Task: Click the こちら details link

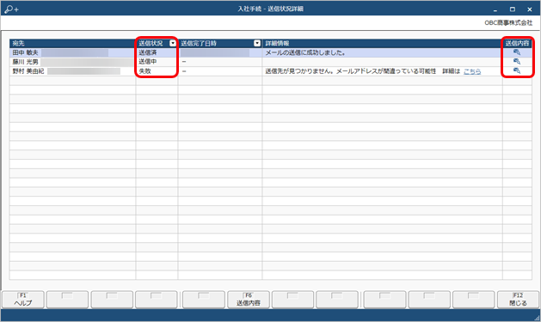Action: pos(472,71)
